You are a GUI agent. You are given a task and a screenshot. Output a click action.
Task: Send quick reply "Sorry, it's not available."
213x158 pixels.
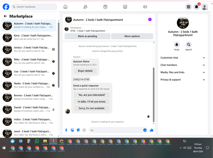(x=92, y=108)
